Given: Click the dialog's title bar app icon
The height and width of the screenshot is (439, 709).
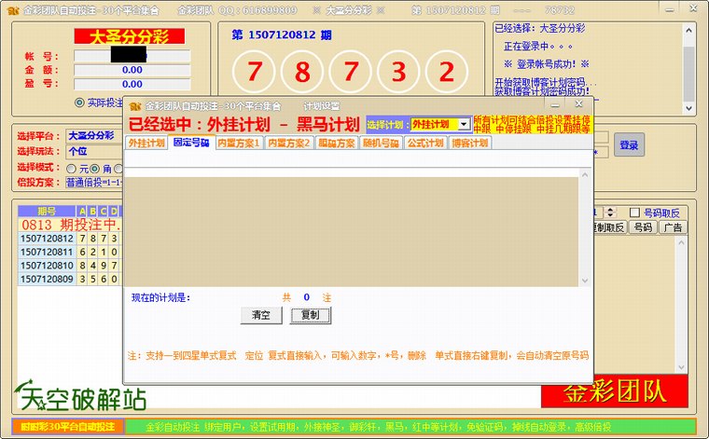Looking at the screenshot, I should [x=134, y=106].
